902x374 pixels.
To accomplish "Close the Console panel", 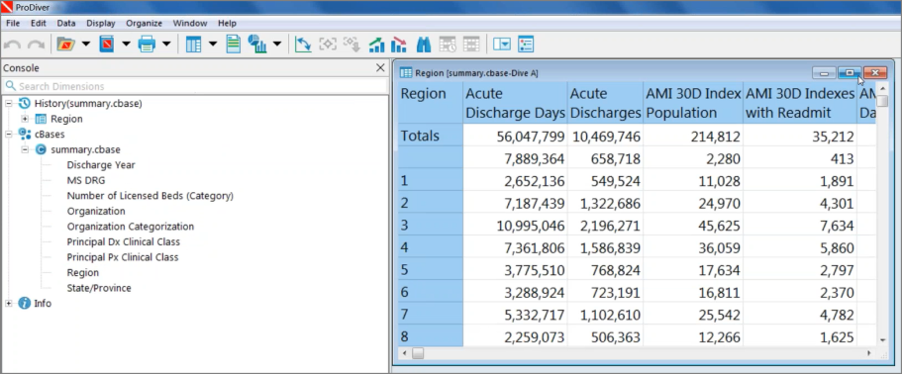I will [x=380, y=68].
